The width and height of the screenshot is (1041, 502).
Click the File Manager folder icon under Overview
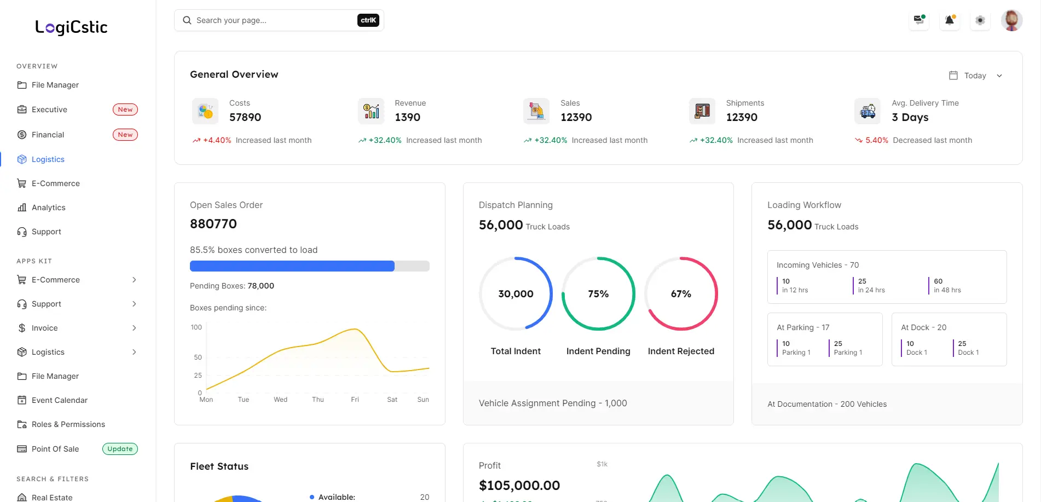click(22, 85)
